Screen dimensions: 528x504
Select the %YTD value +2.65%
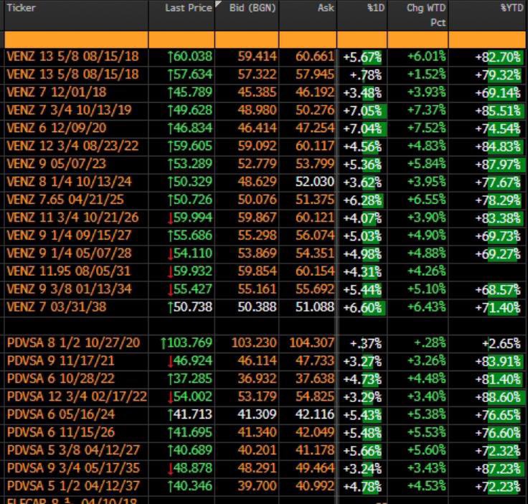(x=501, y=343)
